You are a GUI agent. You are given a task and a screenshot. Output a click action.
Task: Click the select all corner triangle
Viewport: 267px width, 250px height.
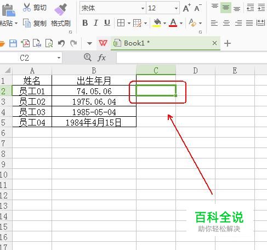pyautogui.click(x=7, y=70)
